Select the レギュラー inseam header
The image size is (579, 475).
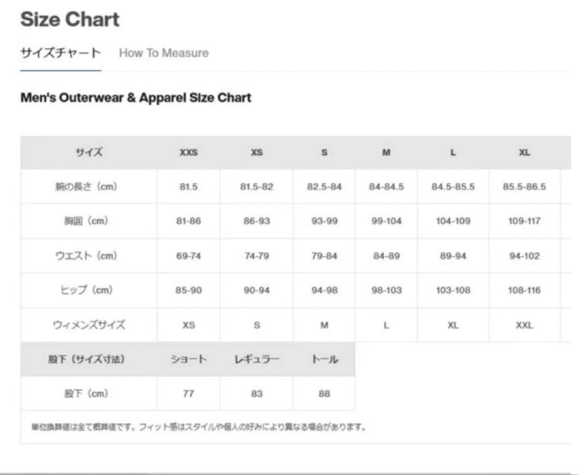coord(257,359)
